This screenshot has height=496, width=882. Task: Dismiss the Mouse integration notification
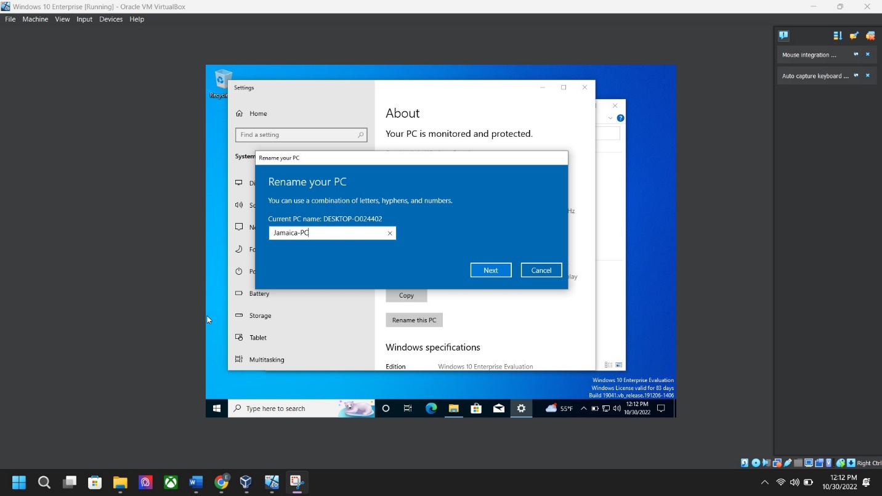[x=868, y=55]
